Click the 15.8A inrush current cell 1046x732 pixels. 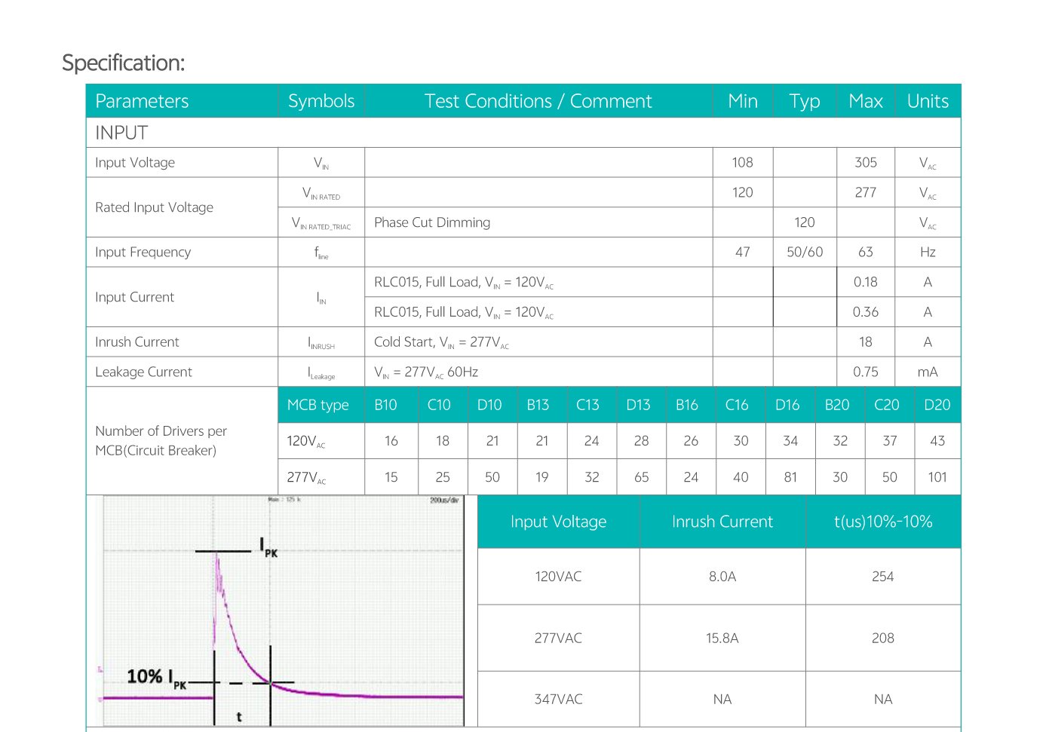coord(722,638)
